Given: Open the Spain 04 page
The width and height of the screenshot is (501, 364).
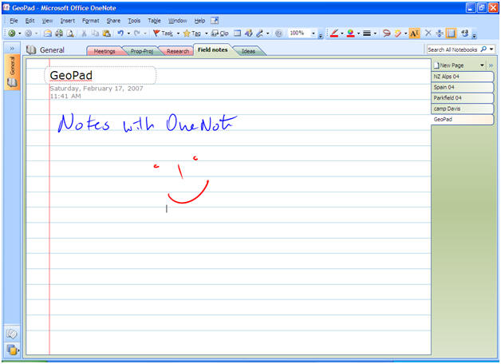Looking at the screenshot, I should pos(462,87).
